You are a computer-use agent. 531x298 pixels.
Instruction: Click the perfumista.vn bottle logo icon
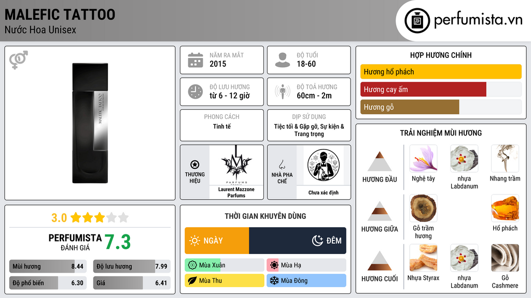point(417,21)
